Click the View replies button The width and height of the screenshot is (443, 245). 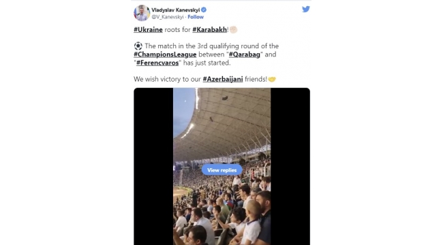click(x=221, y=170)
